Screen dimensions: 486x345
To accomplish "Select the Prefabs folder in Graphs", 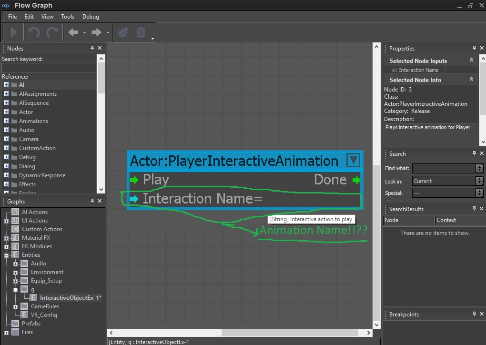I will coord(31,323).
